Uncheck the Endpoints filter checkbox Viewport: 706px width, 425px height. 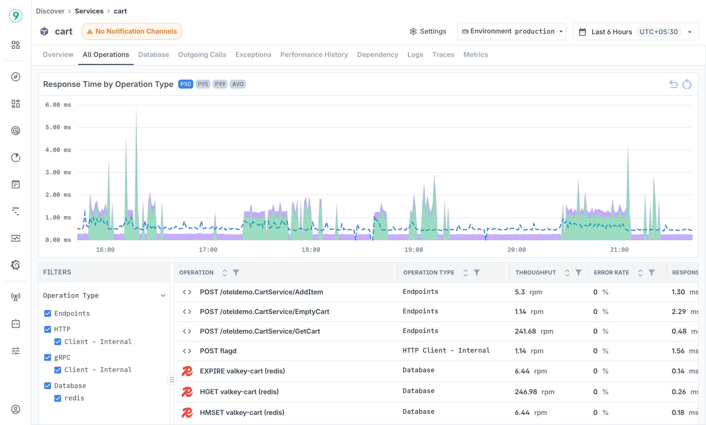[48, 313]
